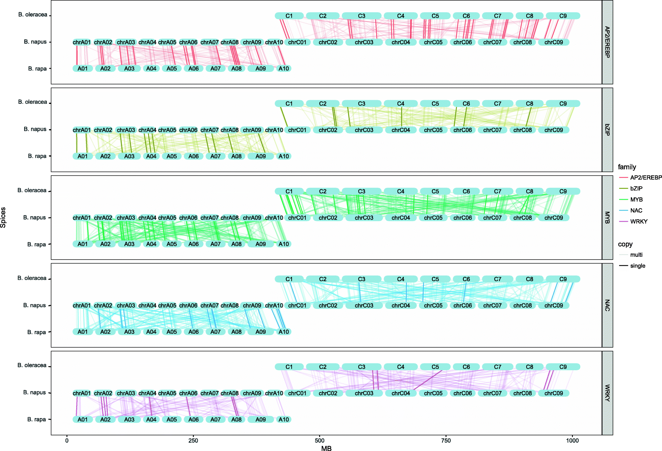The width and height of the screenshot is (662, 451).
Task: Click the 'family' legend title
Action: [627, 167]
